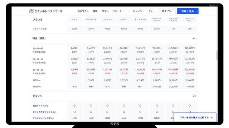Click the page vertical scrollbar thumb

(217, 55)
